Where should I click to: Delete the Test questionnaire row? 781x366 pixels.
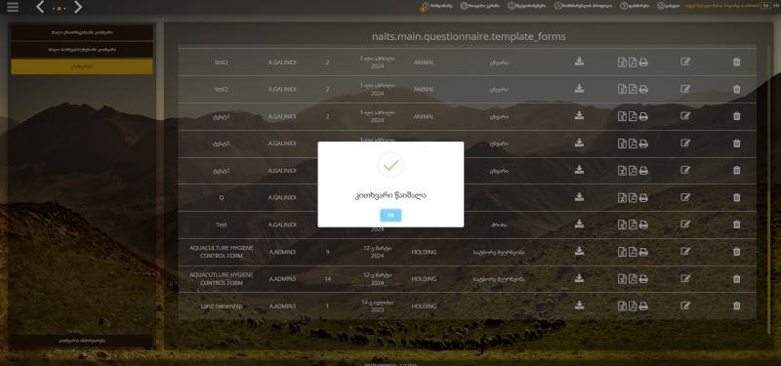click(x=737, y=224)
